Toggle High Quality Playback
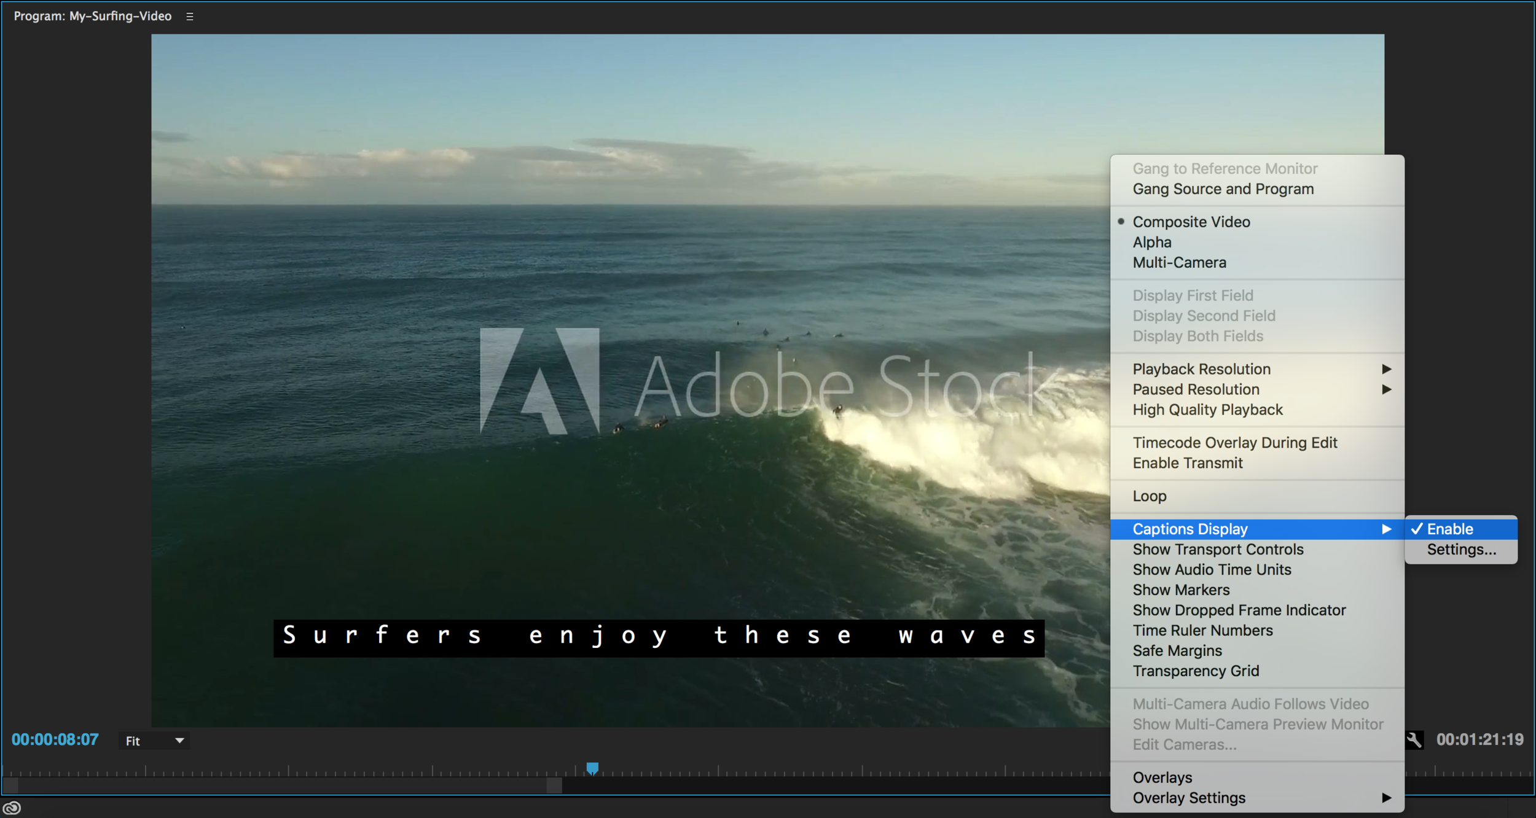 pos(1257,410)
